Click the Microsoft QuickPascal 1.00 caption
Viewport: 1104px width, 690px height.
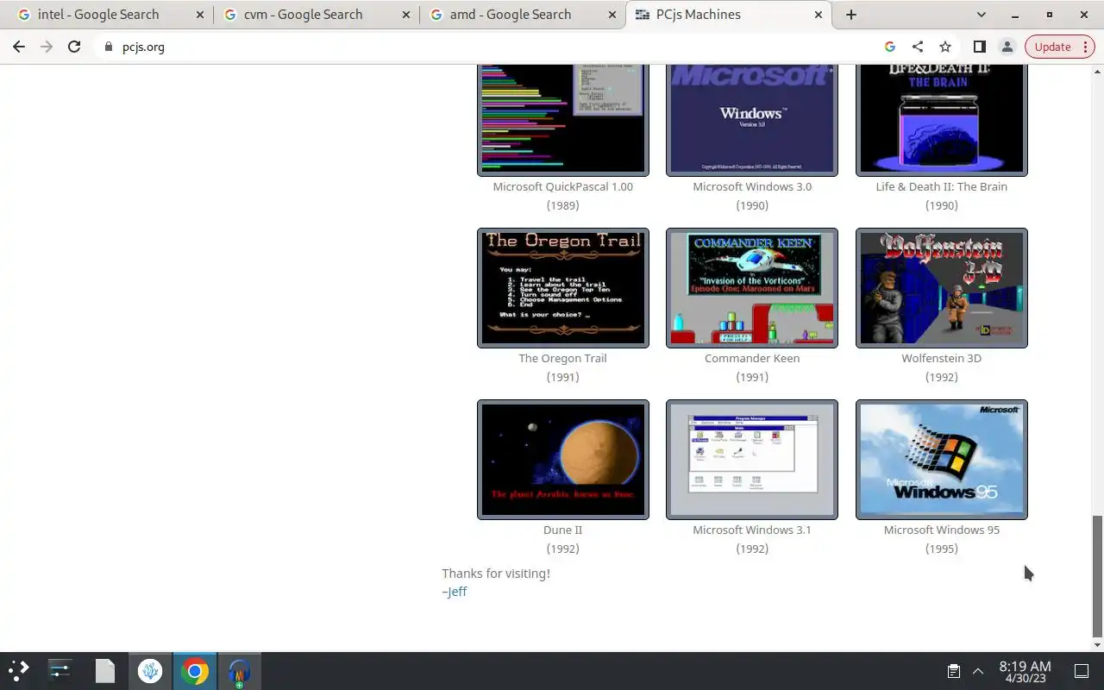coord(563,186)
